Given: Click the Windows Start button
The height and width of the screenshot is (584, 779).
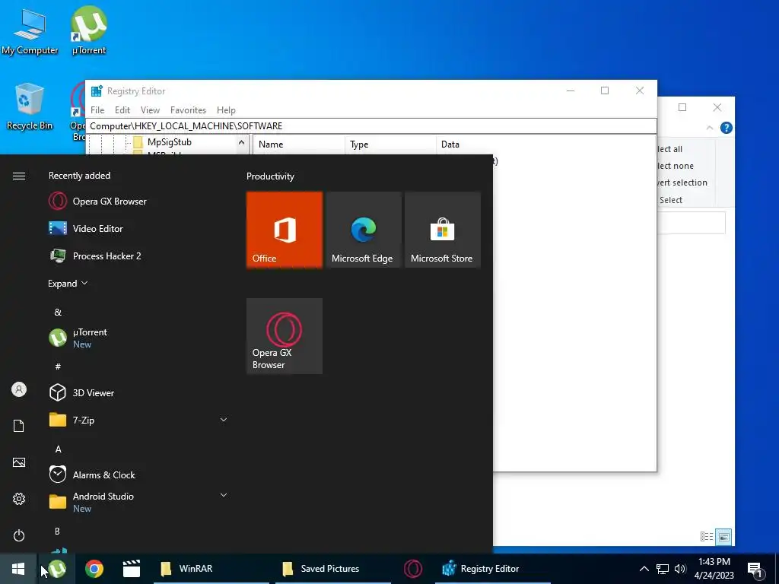Looking at the screenshot, I should pyautogui.click(x=18, y=569).
